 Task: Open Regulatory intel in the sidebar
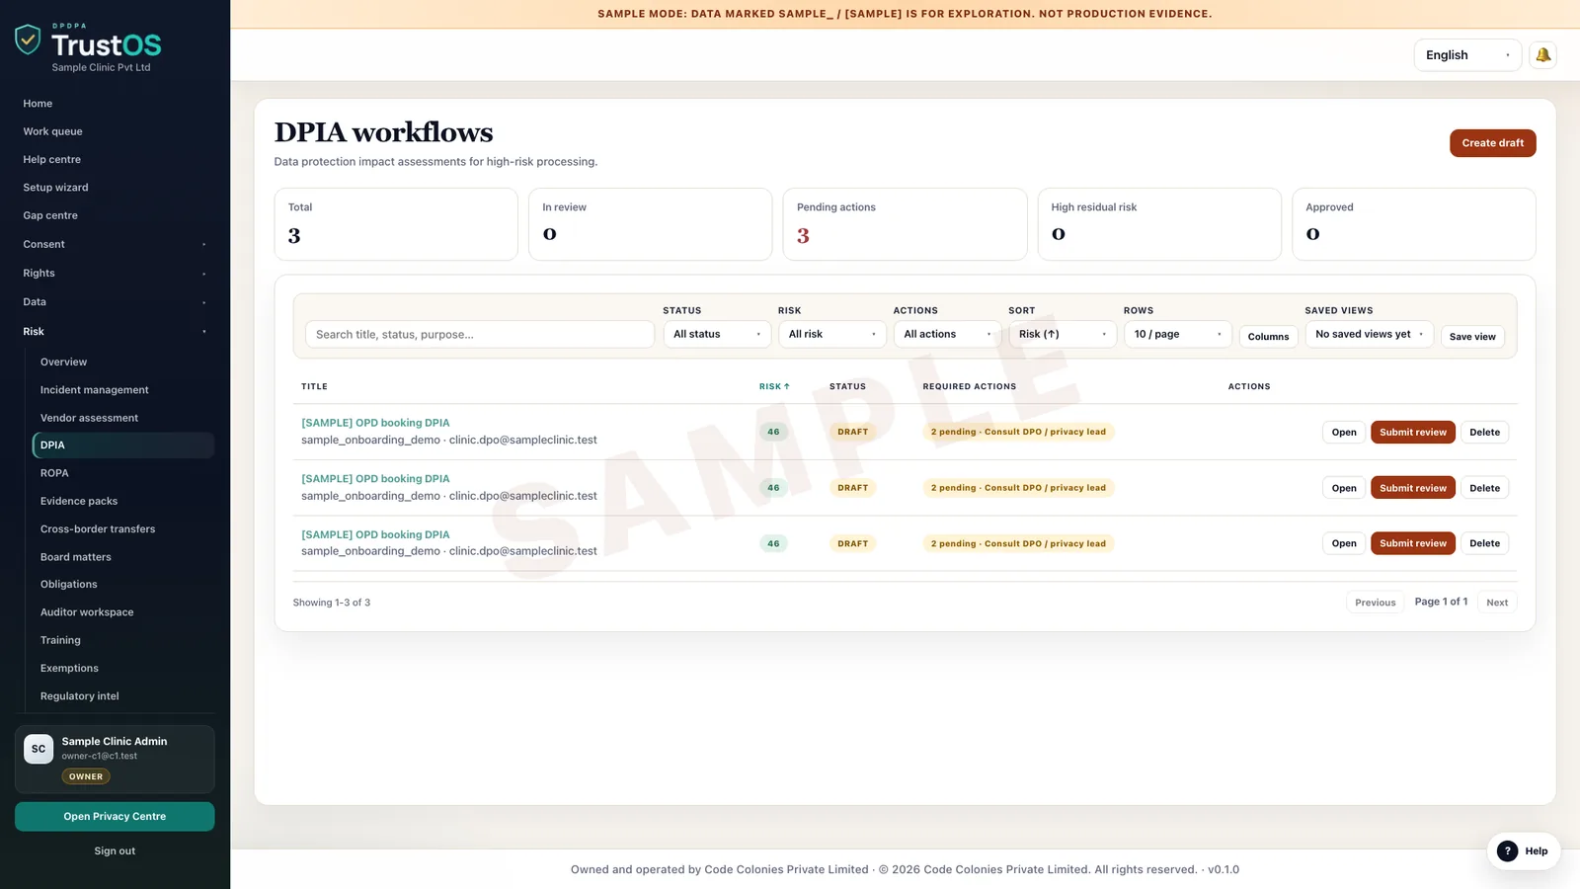pos(79,696)
